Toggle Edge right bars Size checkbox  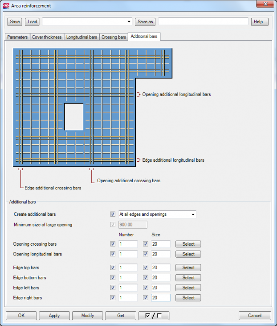tap(146, 298)
